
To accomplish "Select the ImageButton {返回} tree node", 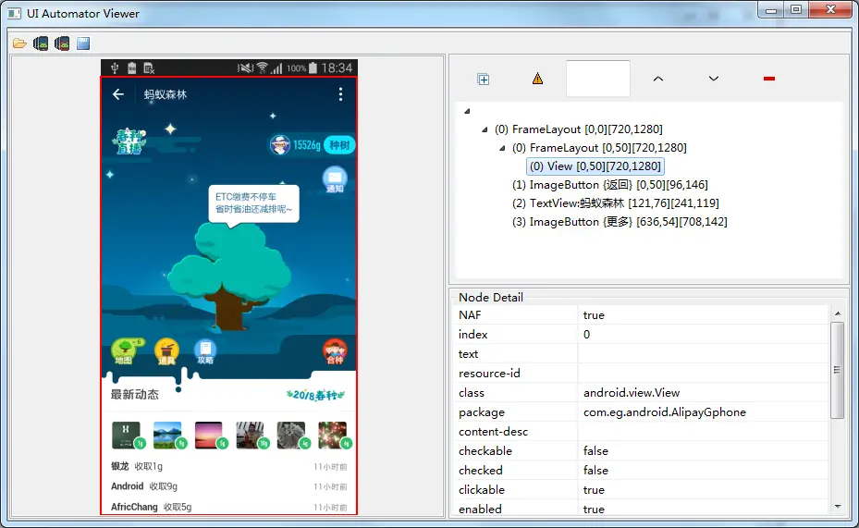I will pos(609,185).
